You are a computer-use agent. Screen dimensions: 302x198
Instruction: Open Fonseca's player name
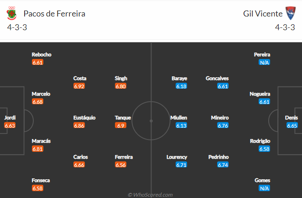pos(41,180)
